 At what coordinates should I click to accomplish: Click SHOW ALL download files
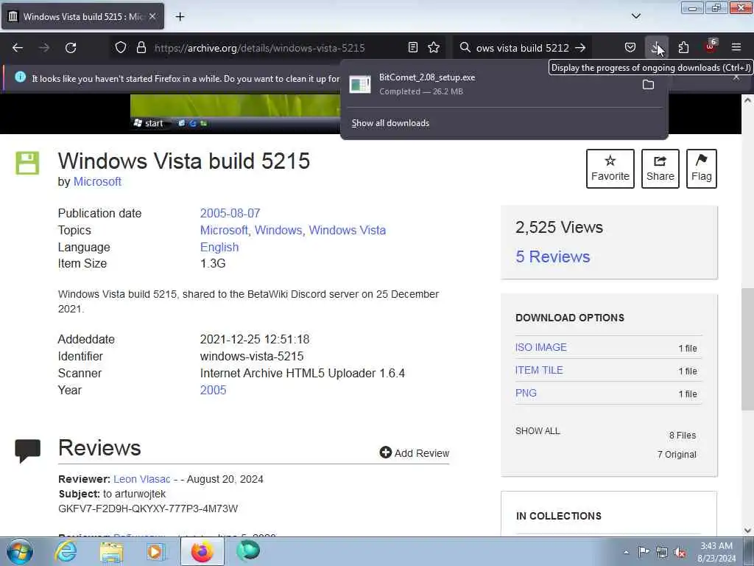click(x=537, y=430)
